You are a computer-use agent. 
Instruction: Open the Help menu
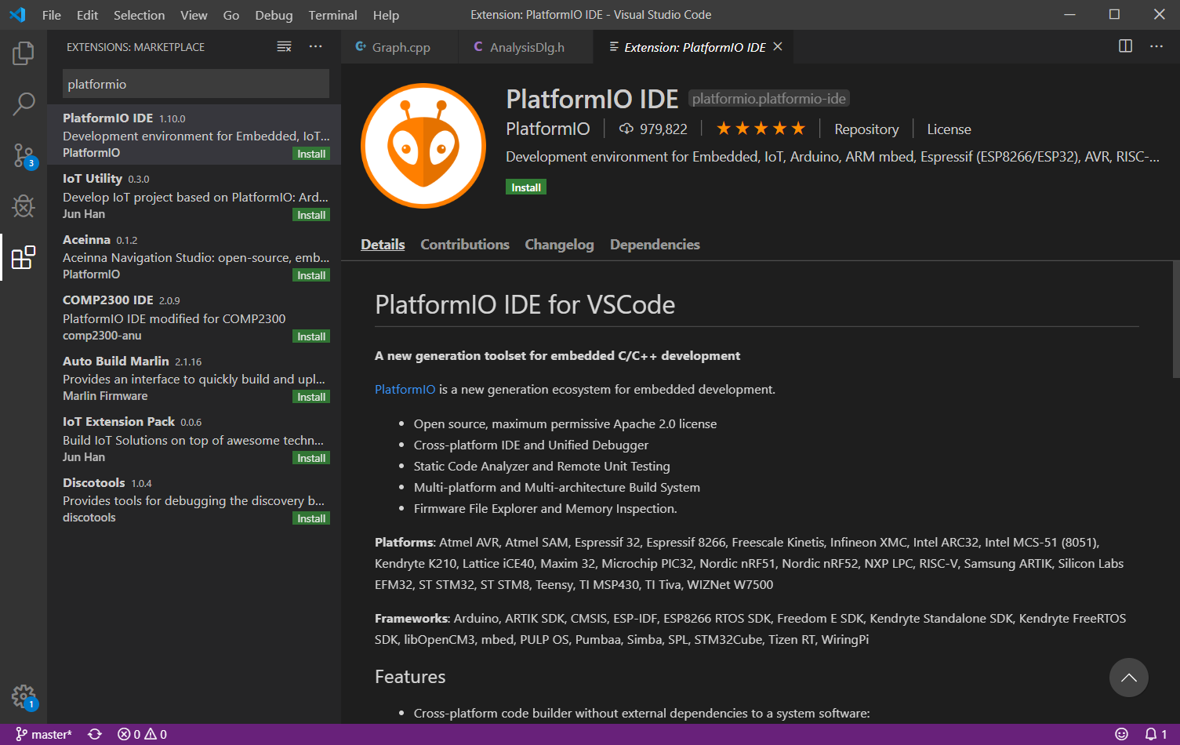[x=386, y=15]
